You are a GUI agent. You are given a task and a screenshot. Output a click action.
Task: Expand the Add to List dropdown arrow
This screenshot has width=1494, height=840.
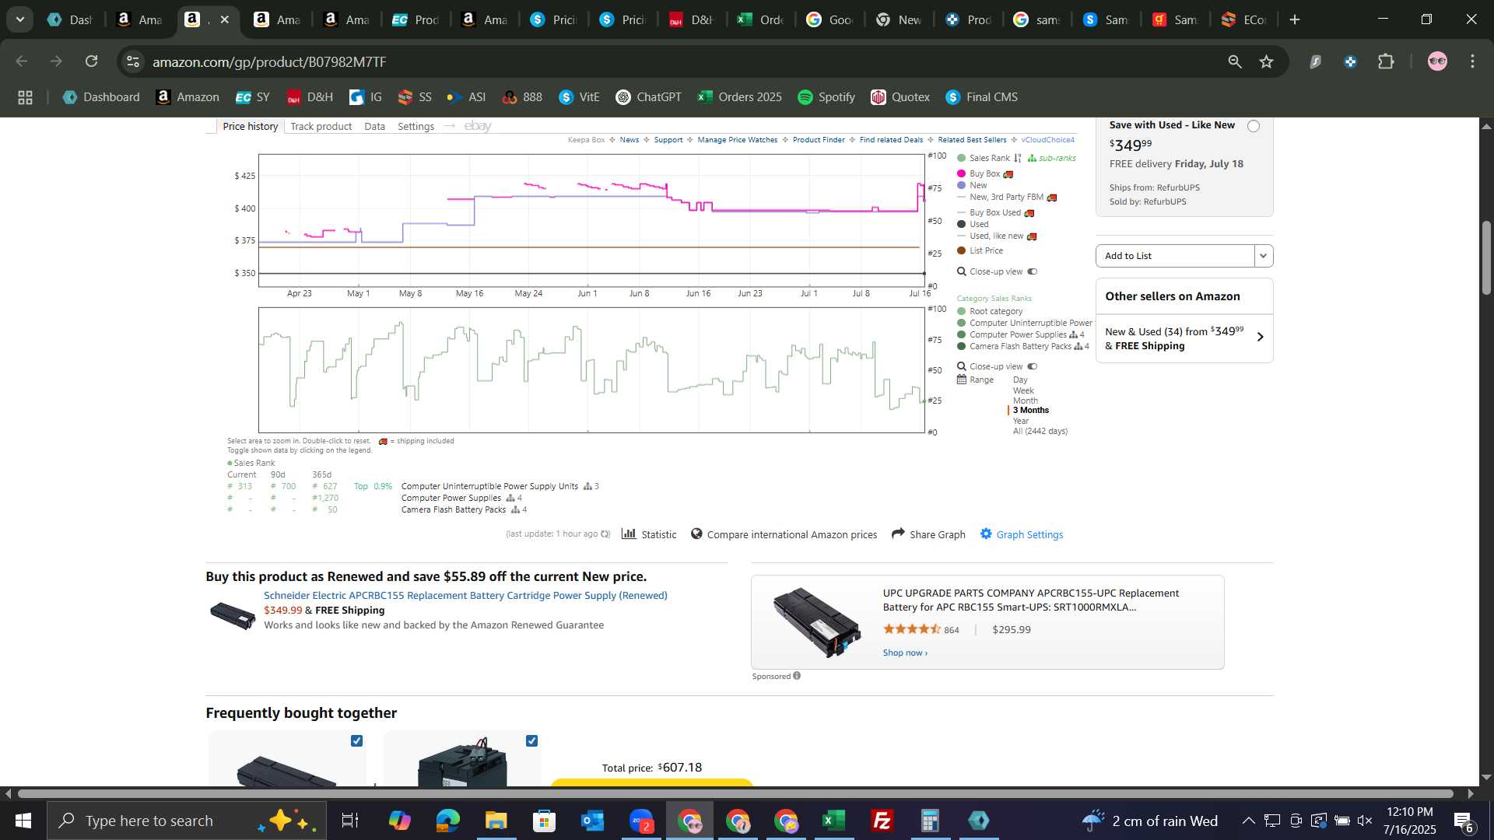coord(1263,256)
